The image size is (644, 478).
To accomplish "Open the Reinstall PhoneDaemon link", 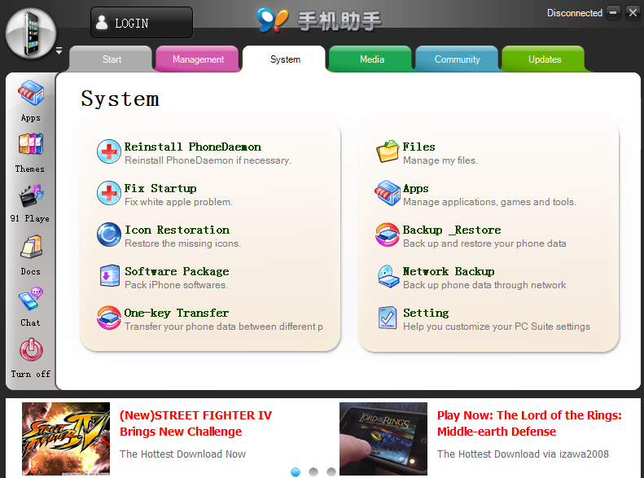I will coord(193,147).
